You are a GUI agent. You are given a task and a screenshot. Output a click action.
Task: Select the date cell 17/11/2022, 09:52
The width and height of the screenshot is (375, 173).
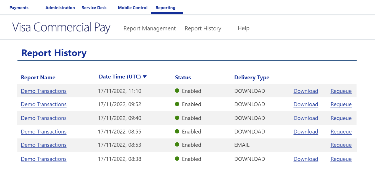(x=119, y=104)
